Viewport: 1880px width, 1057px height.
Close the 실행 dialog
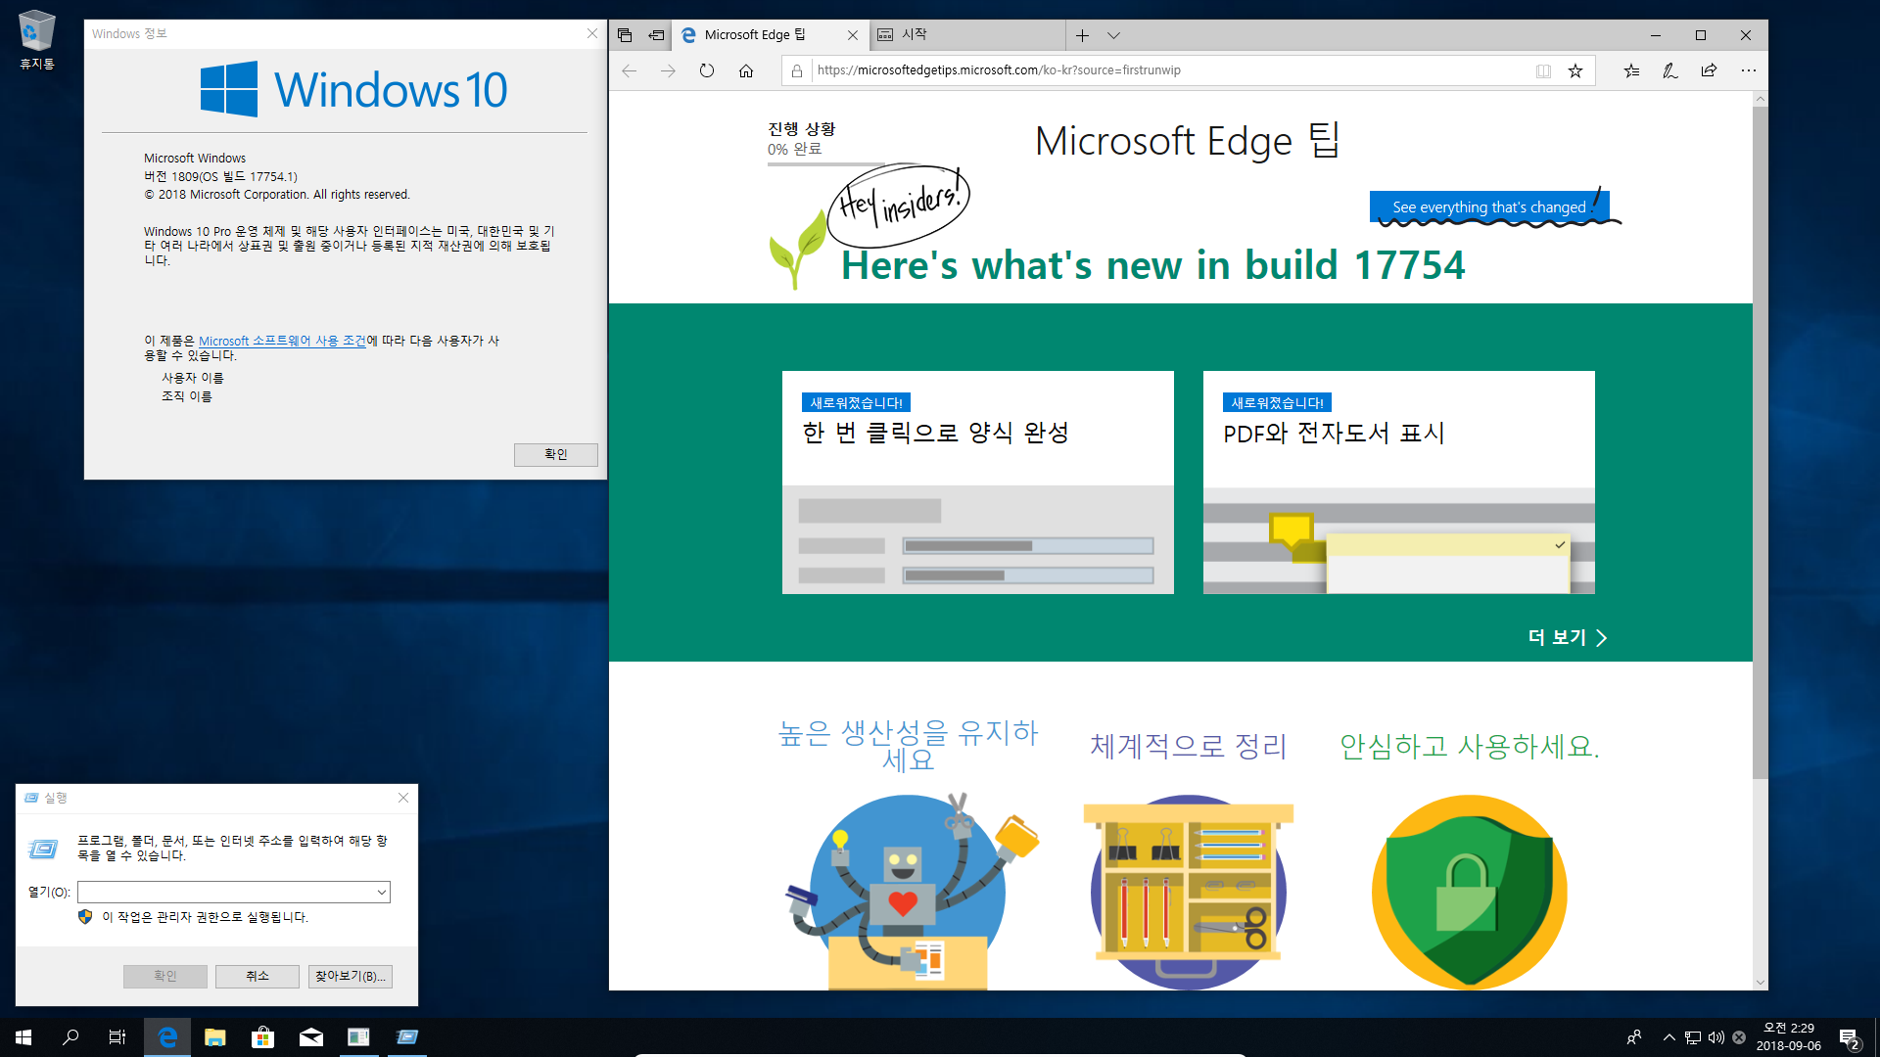(403, 798)
